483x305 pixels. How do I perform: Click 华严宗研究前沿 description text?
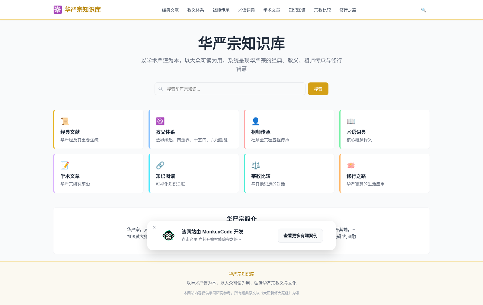pyautogui.click(x=75, y=184)
